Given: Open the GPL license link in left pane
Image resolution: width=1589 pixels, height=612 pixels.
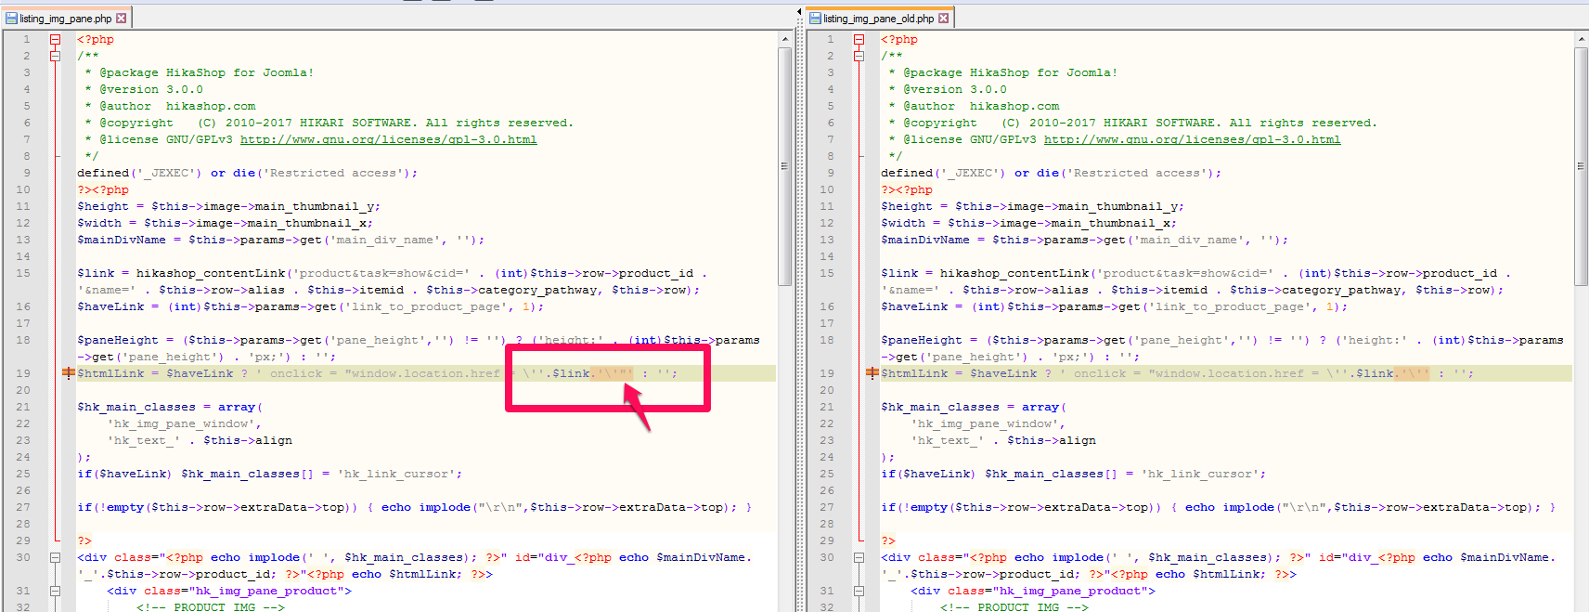Looking at the screenshot, I should click(x=388, y=139).
